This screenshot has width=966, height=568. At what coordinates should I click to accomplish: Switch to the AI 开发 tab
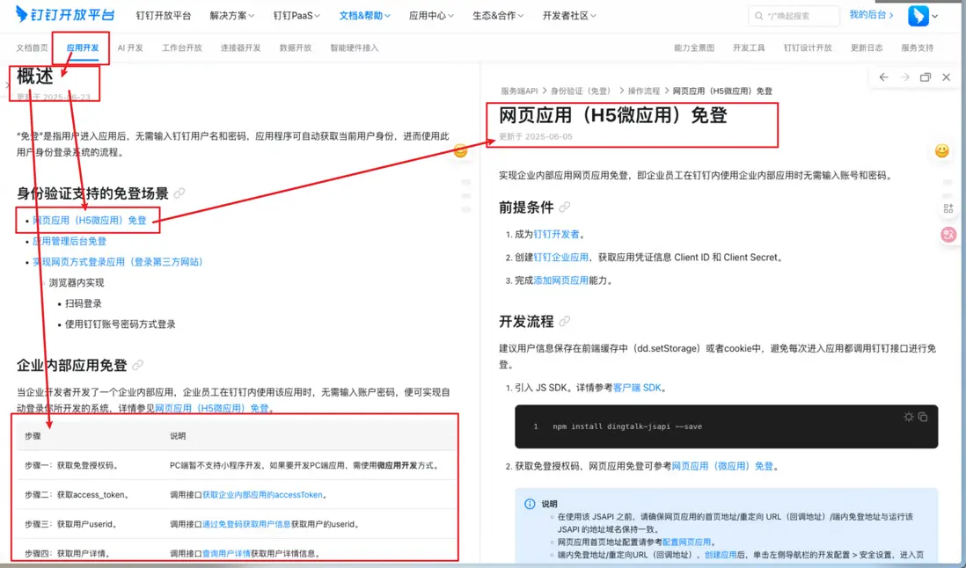131,48
